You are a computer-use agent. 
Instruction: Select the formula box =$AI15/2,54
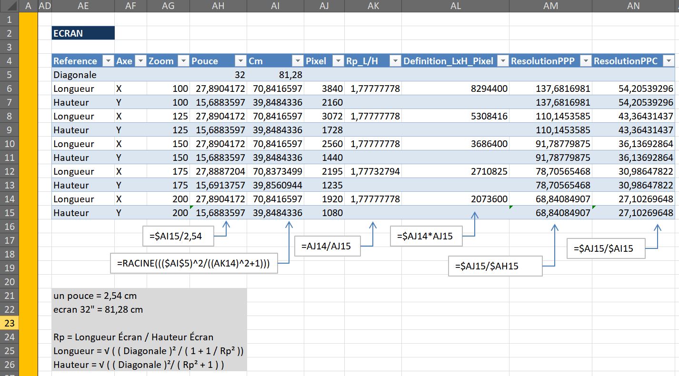(178, 236)
